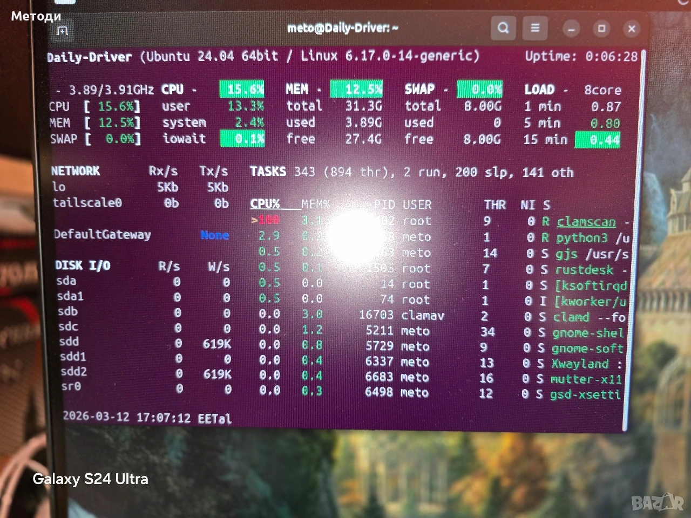Click the green CPU 15.6% indicator

pyautogui.click(x=242, y=89)
